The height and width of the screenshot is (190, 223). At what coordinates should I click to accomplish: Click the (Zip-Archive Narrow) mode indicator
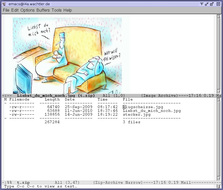pos(118,182)
